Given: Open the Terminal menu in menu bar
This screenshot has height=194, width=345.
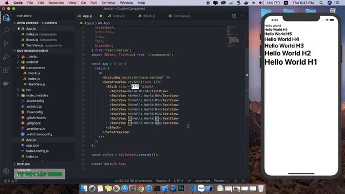Looking at the screenshot, I should tap(108, 3).
